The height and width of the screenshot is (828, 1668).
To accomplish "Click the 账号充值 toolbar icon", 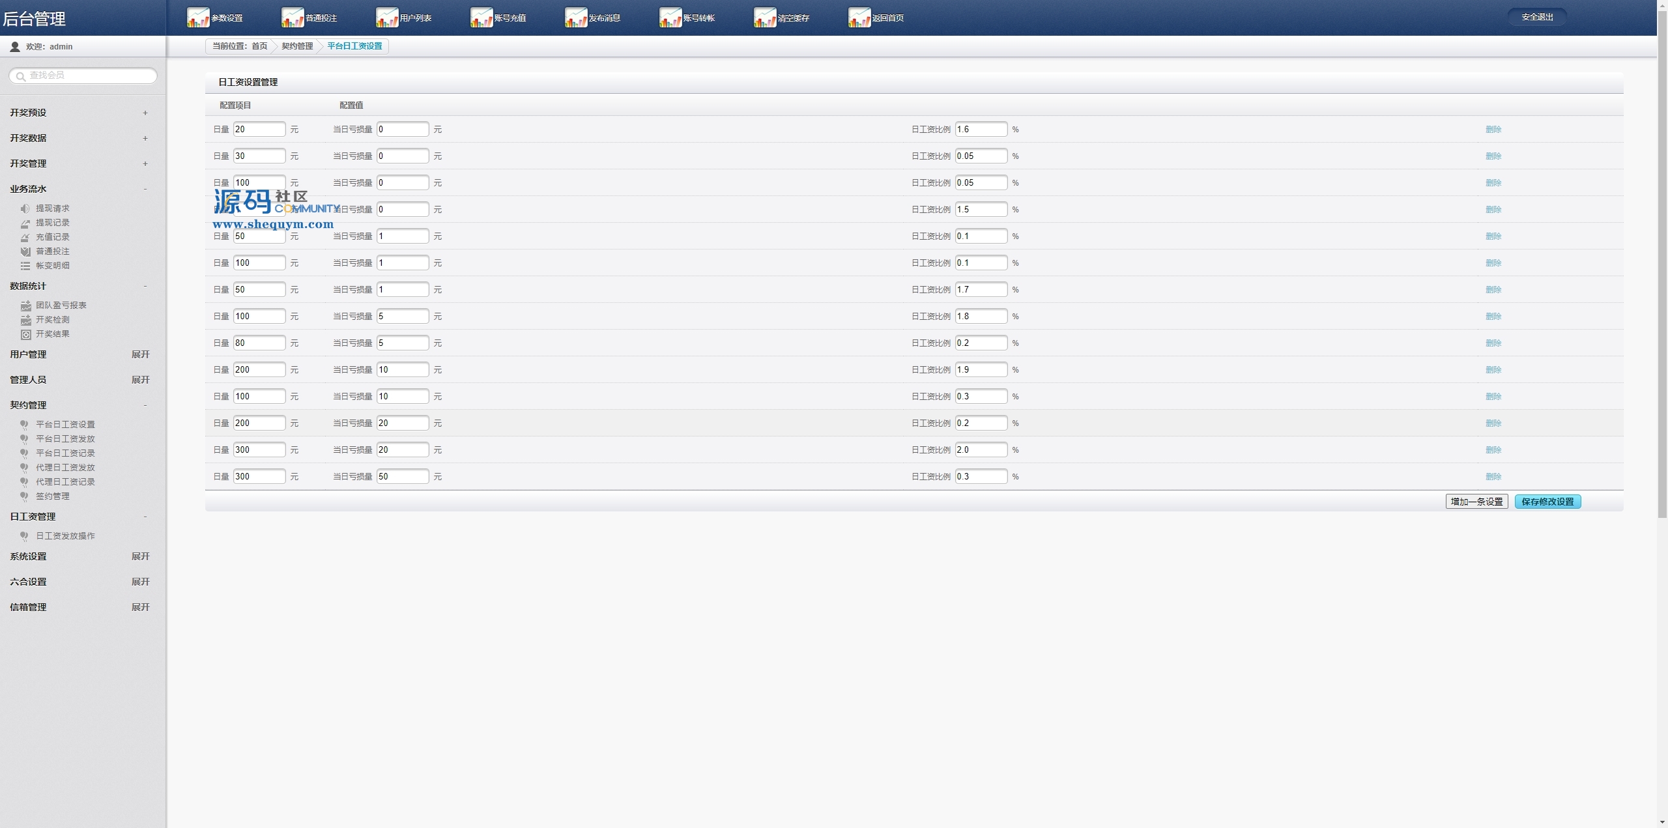I will tap(482, 18).
